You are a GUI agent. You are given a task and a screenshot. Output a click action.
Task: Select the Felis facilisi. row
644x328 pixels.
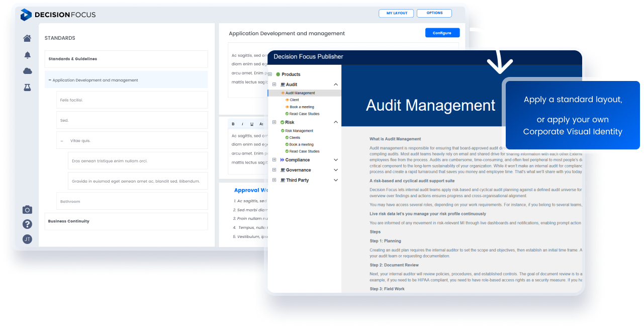point(132,100)
